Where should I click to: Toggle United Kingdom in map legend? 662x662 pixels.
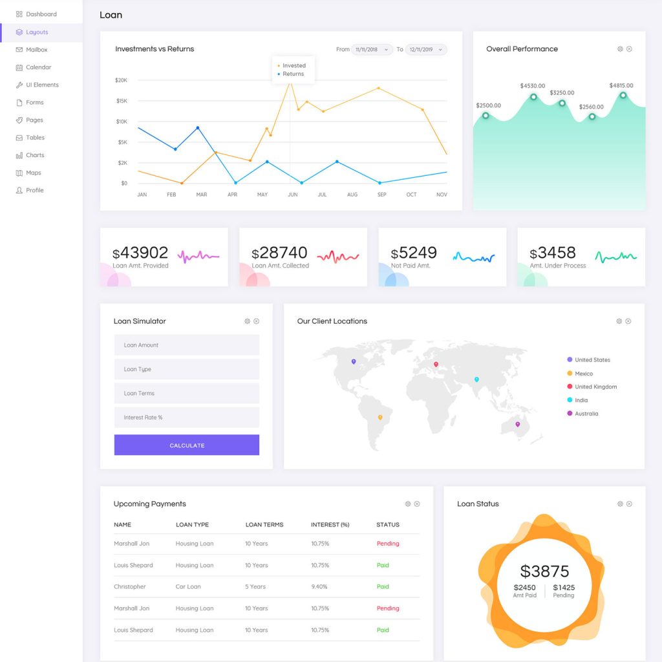[x=595, y=387]
